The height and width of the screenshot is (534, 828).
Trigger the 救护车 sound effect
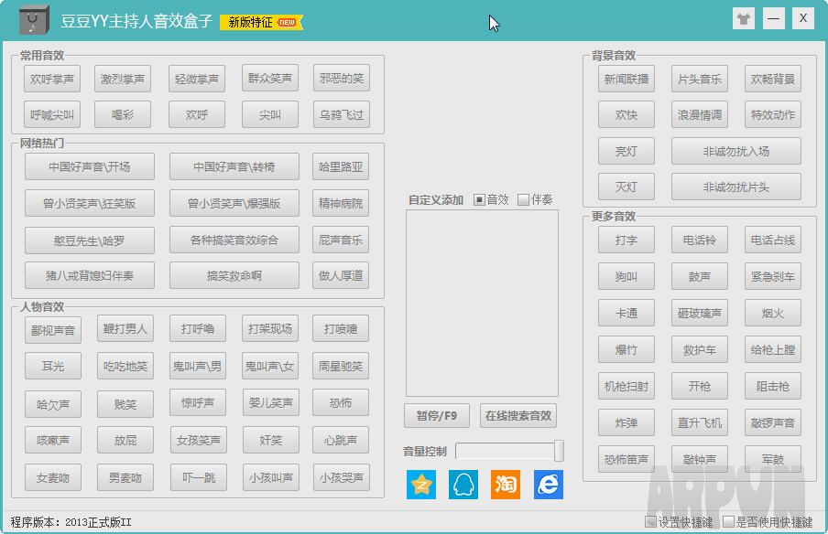coord(699,349)
